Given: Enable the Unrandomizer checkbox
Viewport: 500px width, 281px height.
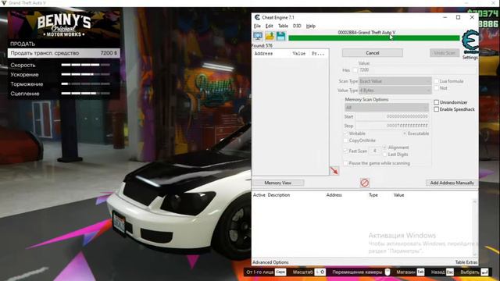Looking at the screenshot, I should [x=436, y=102].
